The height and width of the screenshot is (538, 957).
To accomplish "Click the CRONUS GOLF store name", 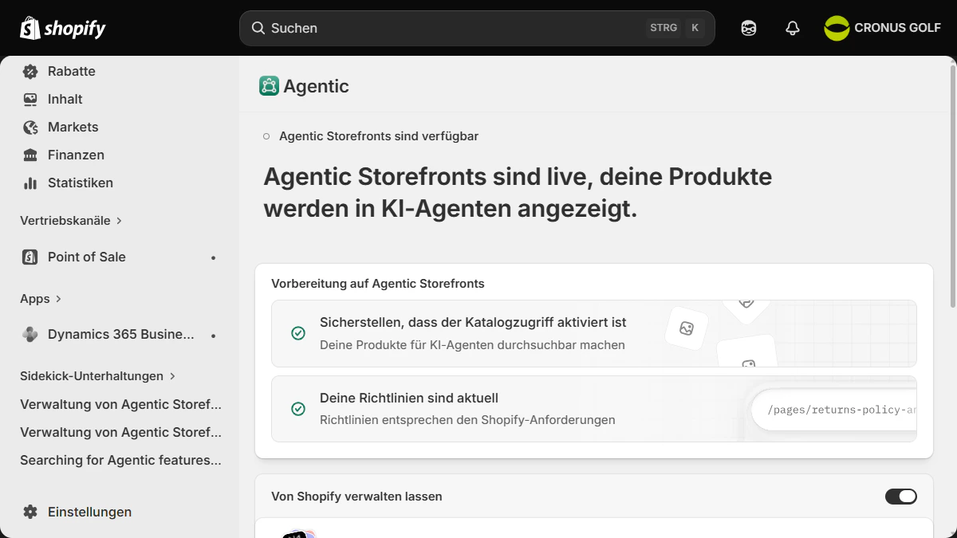I will click(x=898, y=28).
